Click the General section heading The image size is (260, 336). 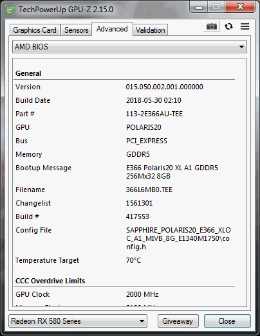point(28,73)
